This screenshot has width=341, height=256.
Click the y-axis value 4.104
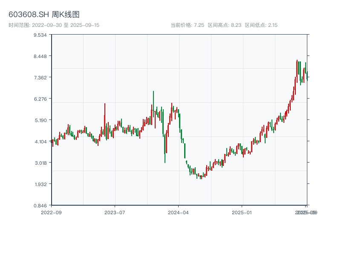tap(40, 142)
